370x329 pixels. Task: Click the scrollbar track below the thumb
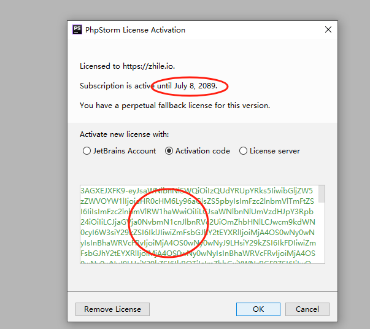[x=322, y=233]
